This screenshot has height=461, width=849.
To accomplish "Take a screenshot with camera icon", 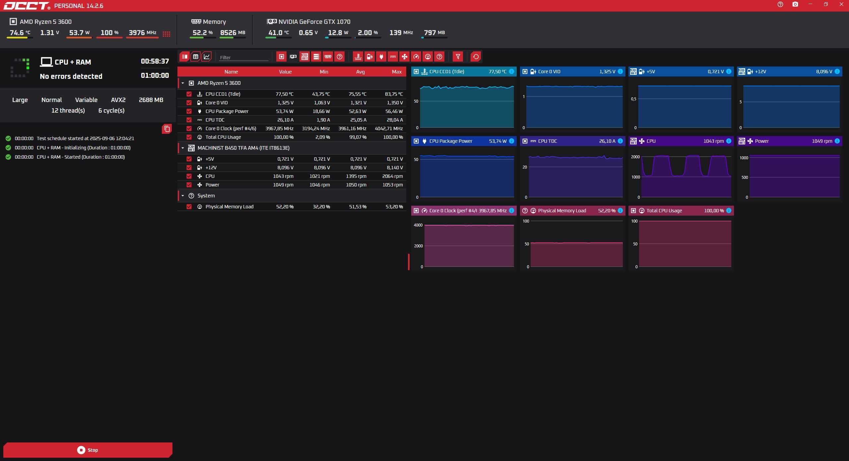I will (795, 4).
